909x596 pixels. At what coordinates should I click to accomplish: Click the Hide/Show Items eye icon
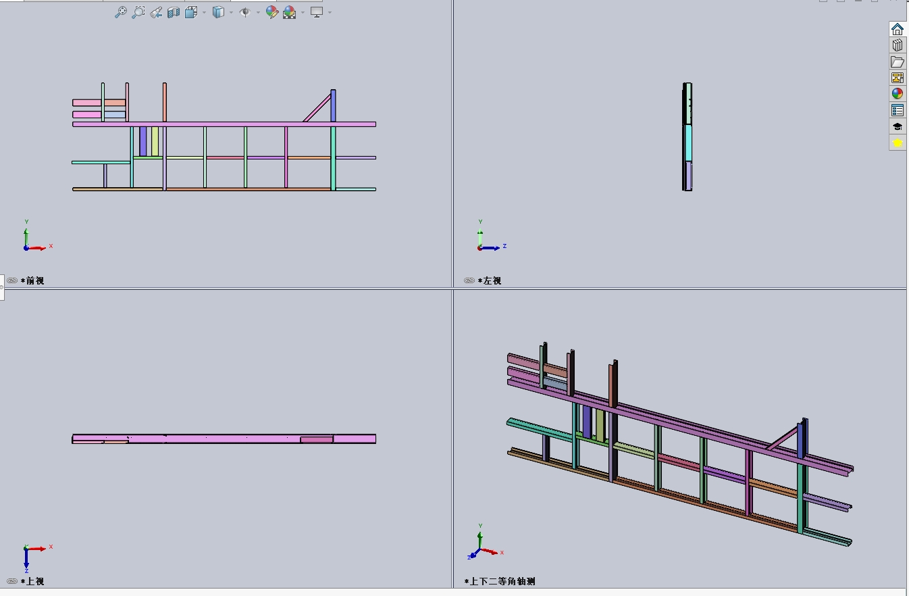245,12
